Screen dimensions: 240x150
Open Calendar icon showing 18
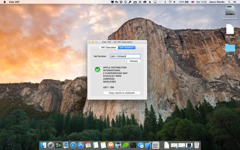click(x=88, y=145)
